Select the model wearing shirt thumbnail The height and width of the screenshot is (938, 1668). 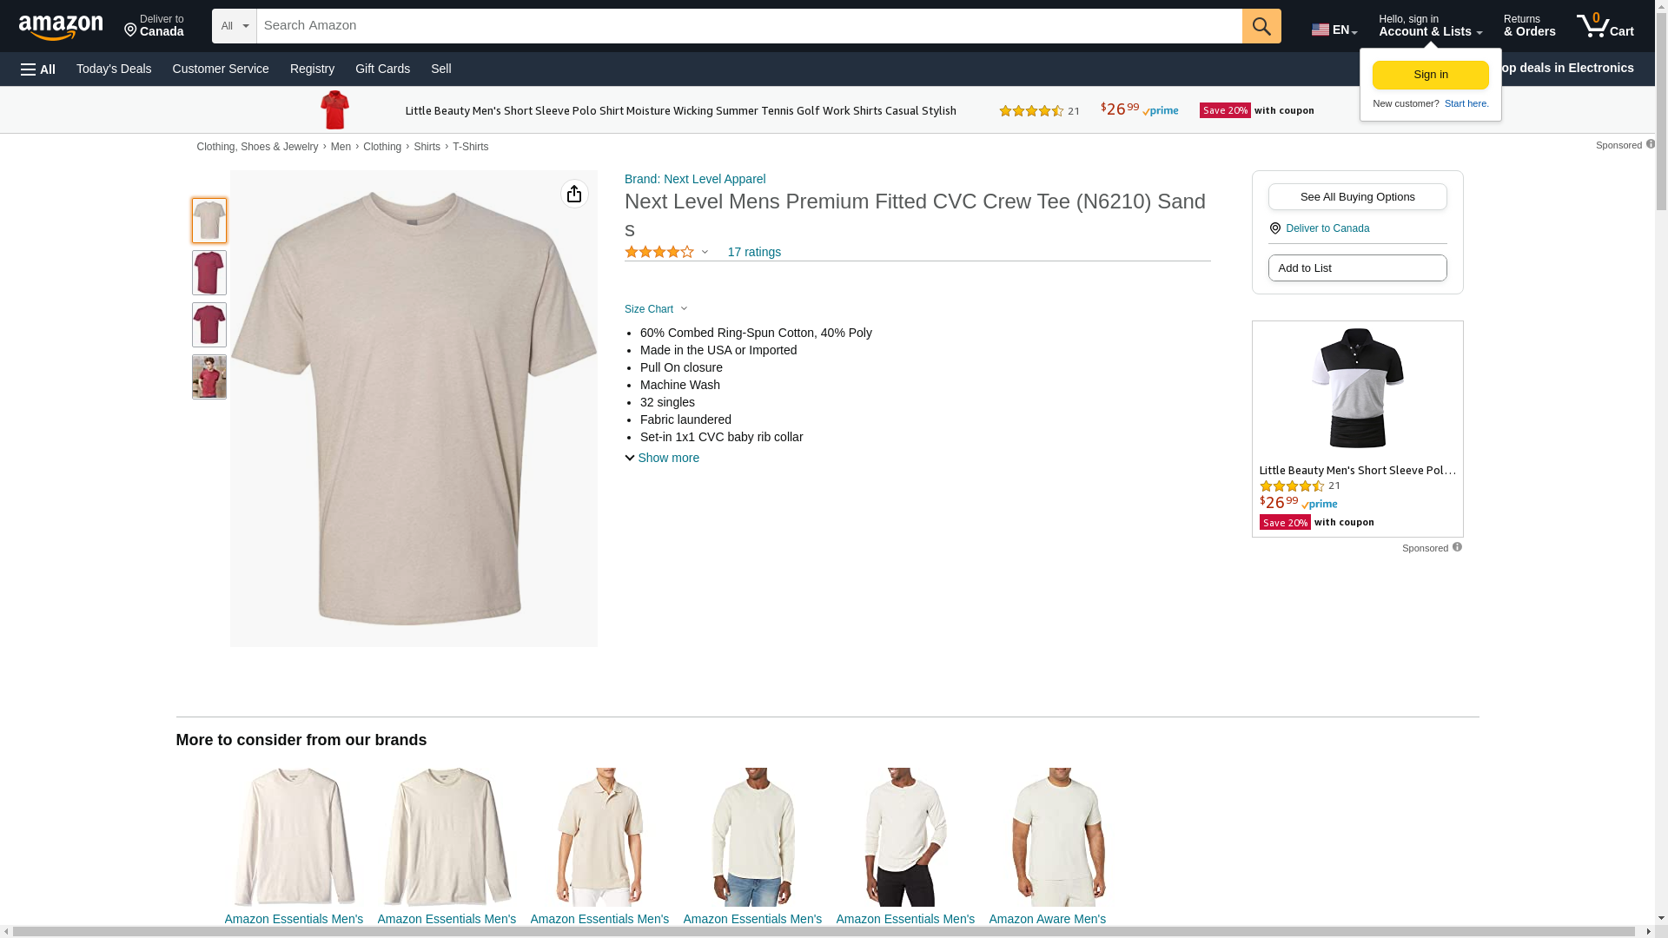click(209, 377)
